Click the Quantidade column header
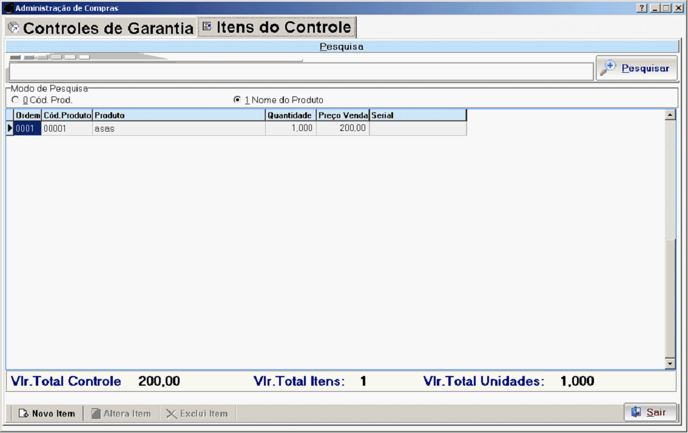The height and width of the screenshot is (433, 688). tap(290, 115)
